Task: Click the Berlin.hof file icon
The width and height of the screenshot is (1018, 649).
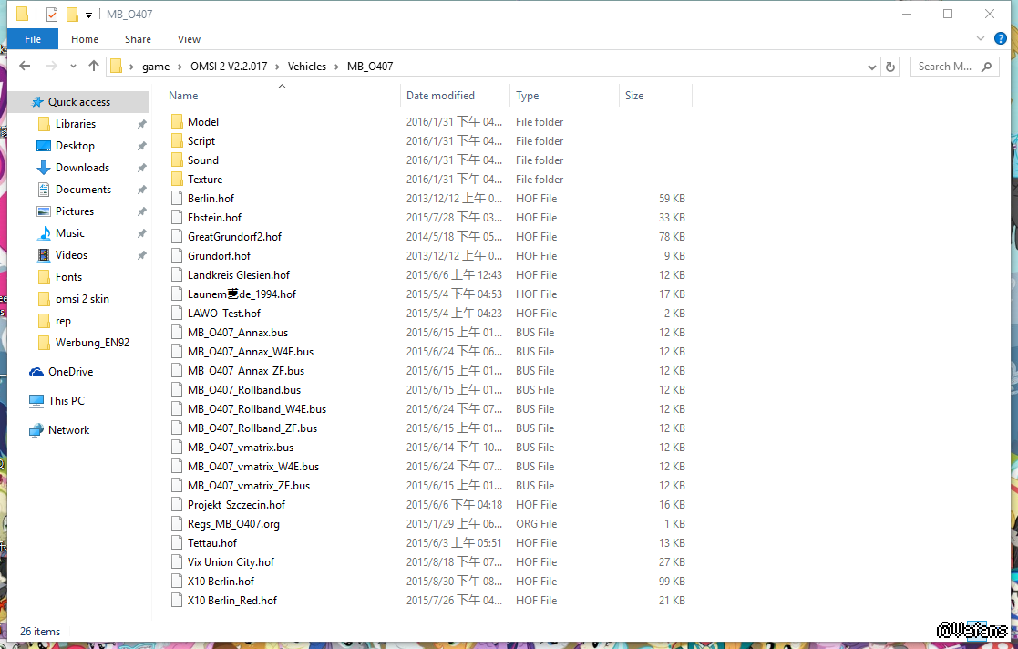Action: point(177,199)
